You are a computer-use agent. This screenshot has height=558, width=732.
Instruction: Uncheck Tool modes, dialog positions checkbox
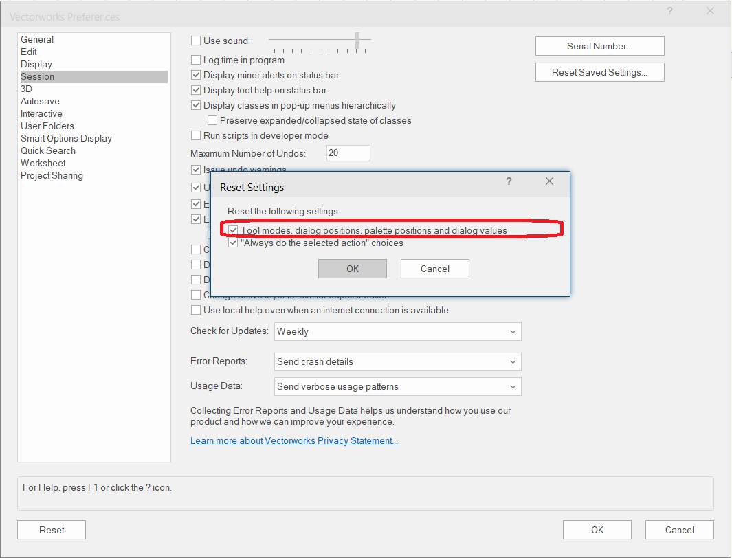(234, 230)
